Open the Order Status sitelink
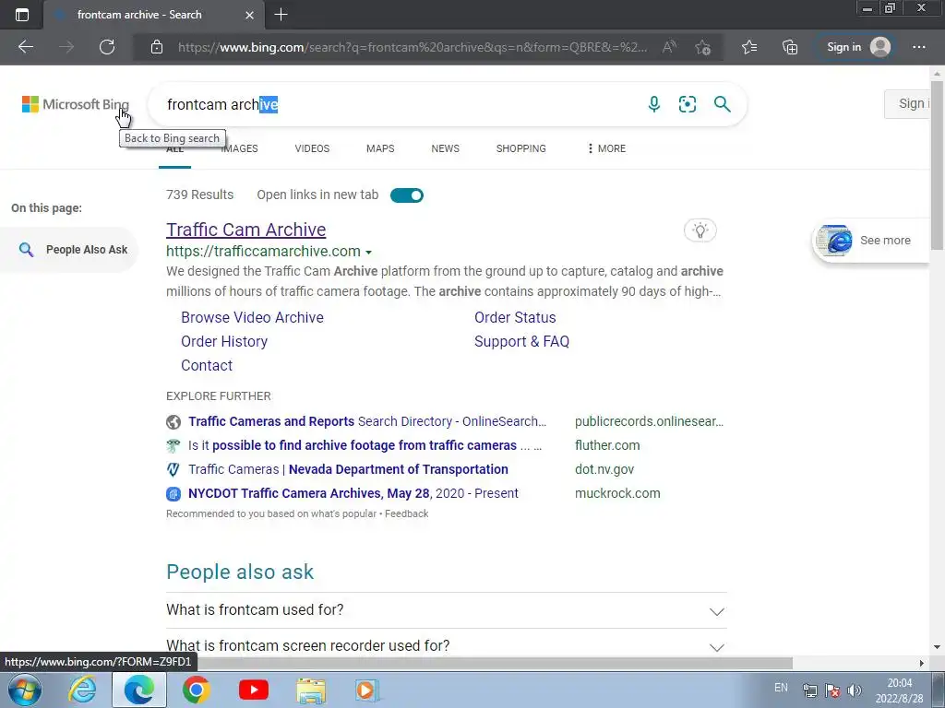This screenshot has width=945, height=708. (515, 317)
